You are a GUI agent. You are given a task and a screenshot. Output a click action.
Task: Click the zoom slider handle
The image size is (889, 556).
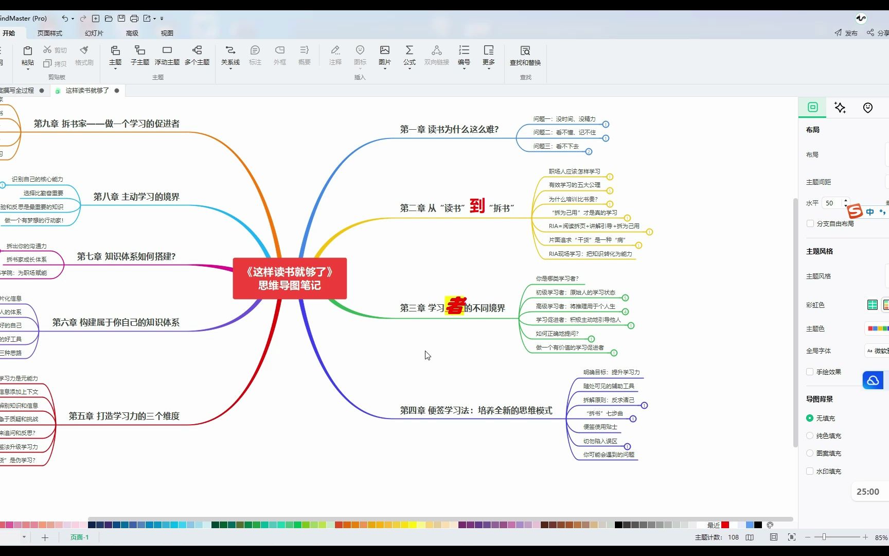[x=824, y=537]
